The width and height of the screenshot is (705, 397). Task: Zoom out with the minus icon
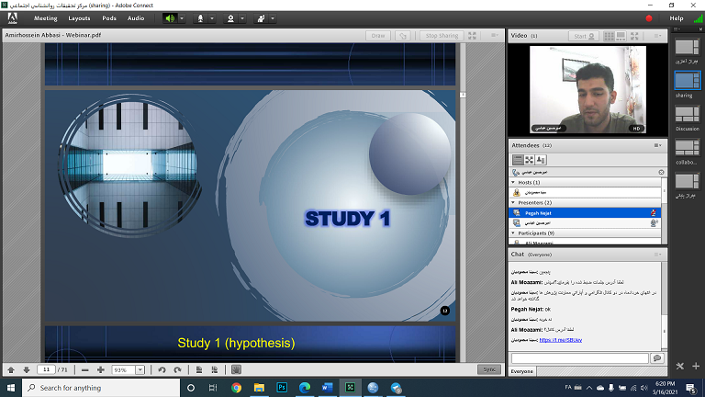pyautogui.click(x=85, y=369)
